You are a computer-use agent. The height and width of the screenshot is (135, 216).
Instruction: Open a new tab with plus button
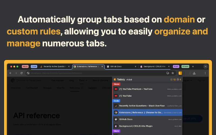[x=193, y=66]
